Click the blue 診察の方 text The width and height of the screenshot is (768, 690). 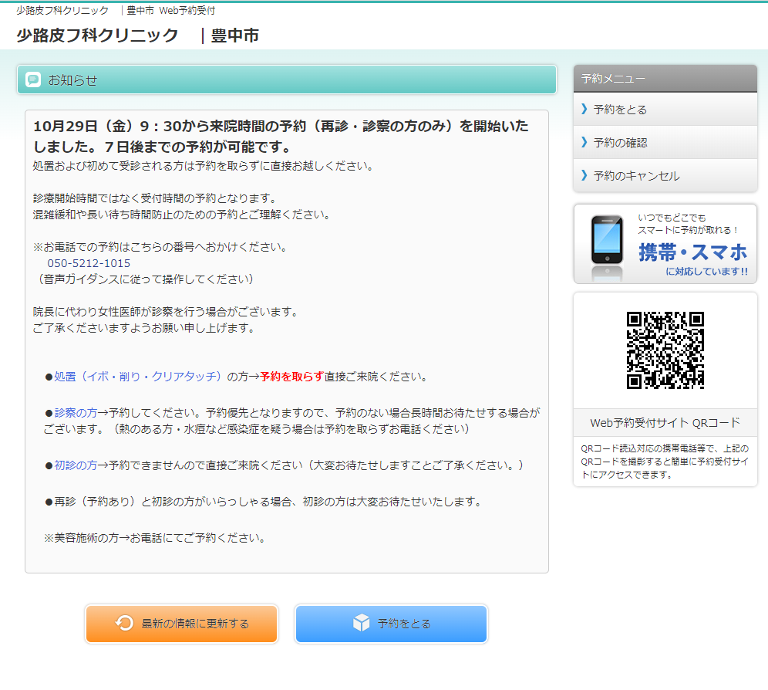click(76, 412)
